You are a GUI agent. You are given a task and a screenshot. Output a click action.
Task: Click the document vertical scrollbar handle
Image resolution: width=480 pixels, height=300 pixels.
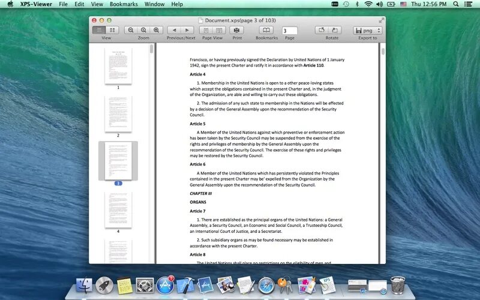383,52
